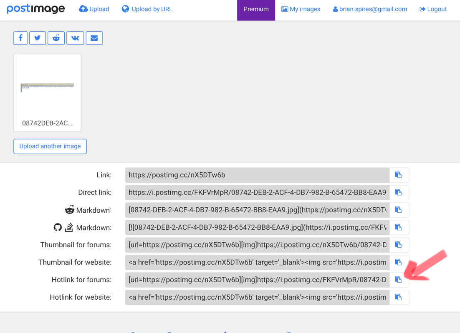Screen dimensions: 460x333
Task: Share the image on Facebook
Action: coord(20,38)
